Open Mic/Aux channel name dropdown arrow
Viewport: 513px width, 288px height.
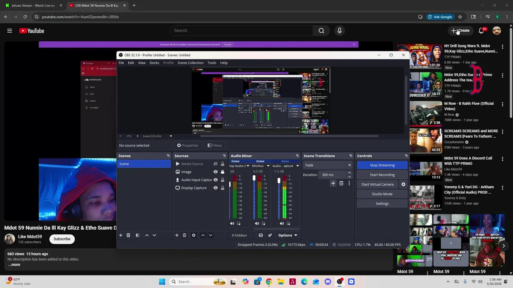tap(268, 166)
